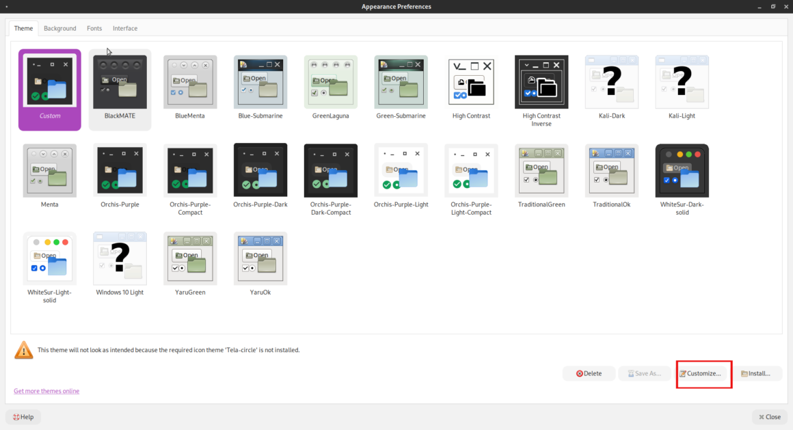Choose the BlueMenta theme
Viewport: 793px width, 430px height.
[x=190, y=82]
